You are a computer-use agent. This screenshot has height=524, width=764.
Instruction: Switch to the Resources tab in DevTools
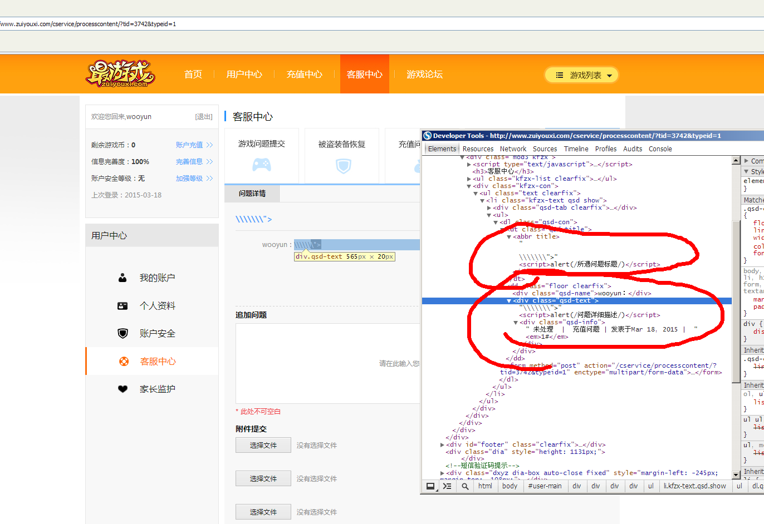478,149
